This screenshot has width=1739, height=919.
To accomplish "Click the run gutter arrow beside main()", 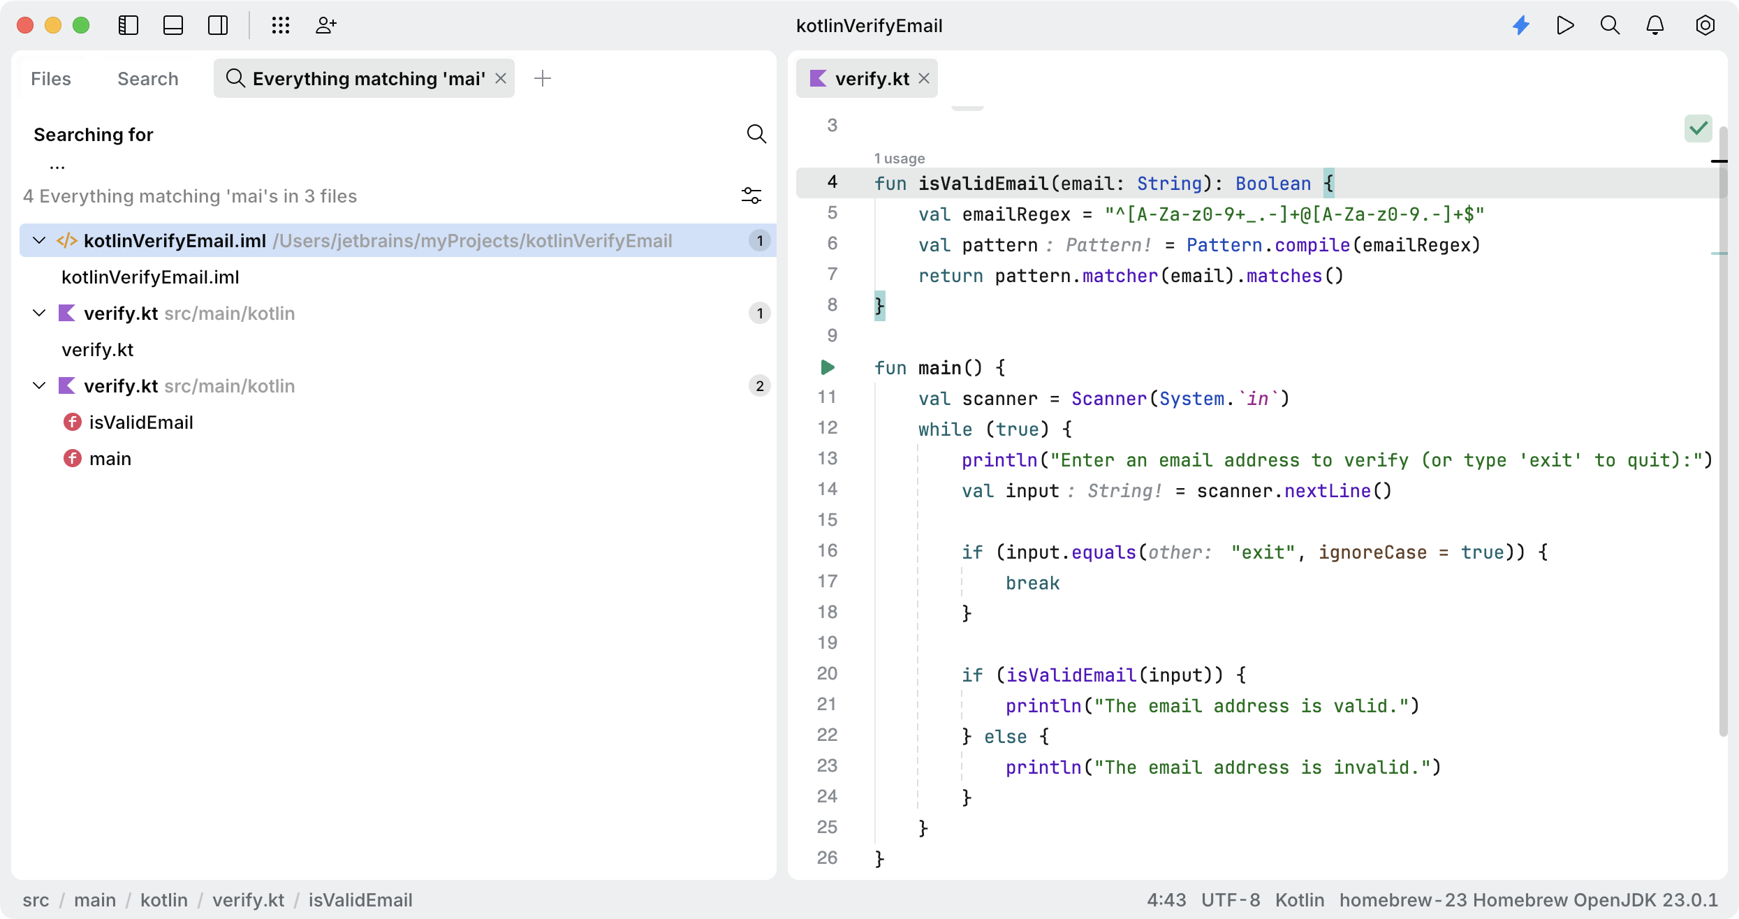I will (828, 367).
